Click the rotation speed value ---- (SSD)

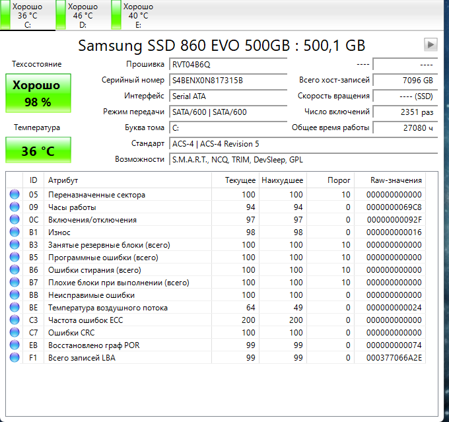405,96
